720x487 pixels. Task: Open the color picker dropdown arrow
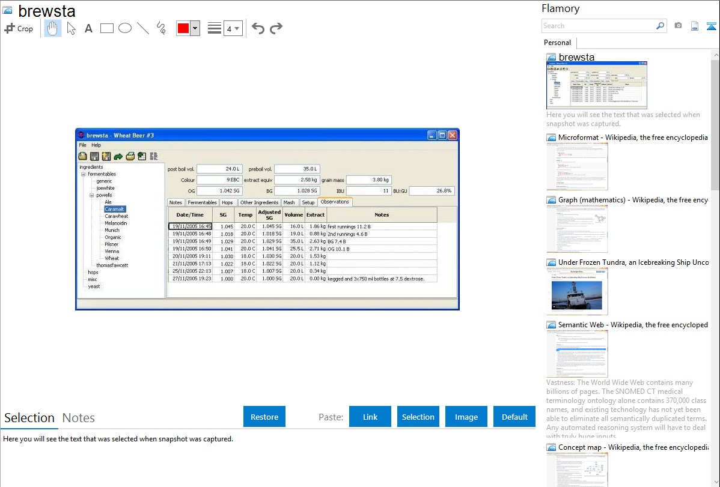pyautogui.click(x=195, y=28)
